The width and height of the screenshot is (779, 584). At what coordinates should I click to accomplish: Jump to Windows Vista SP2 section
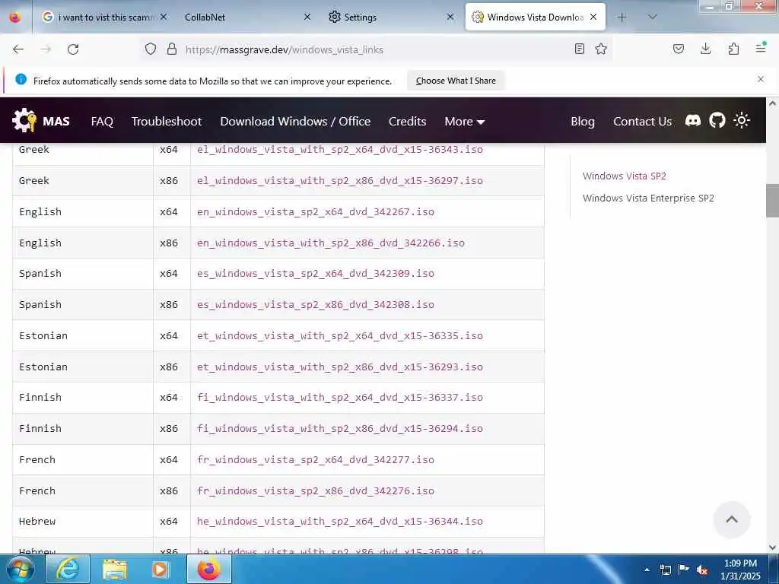(x=624, y=176)
